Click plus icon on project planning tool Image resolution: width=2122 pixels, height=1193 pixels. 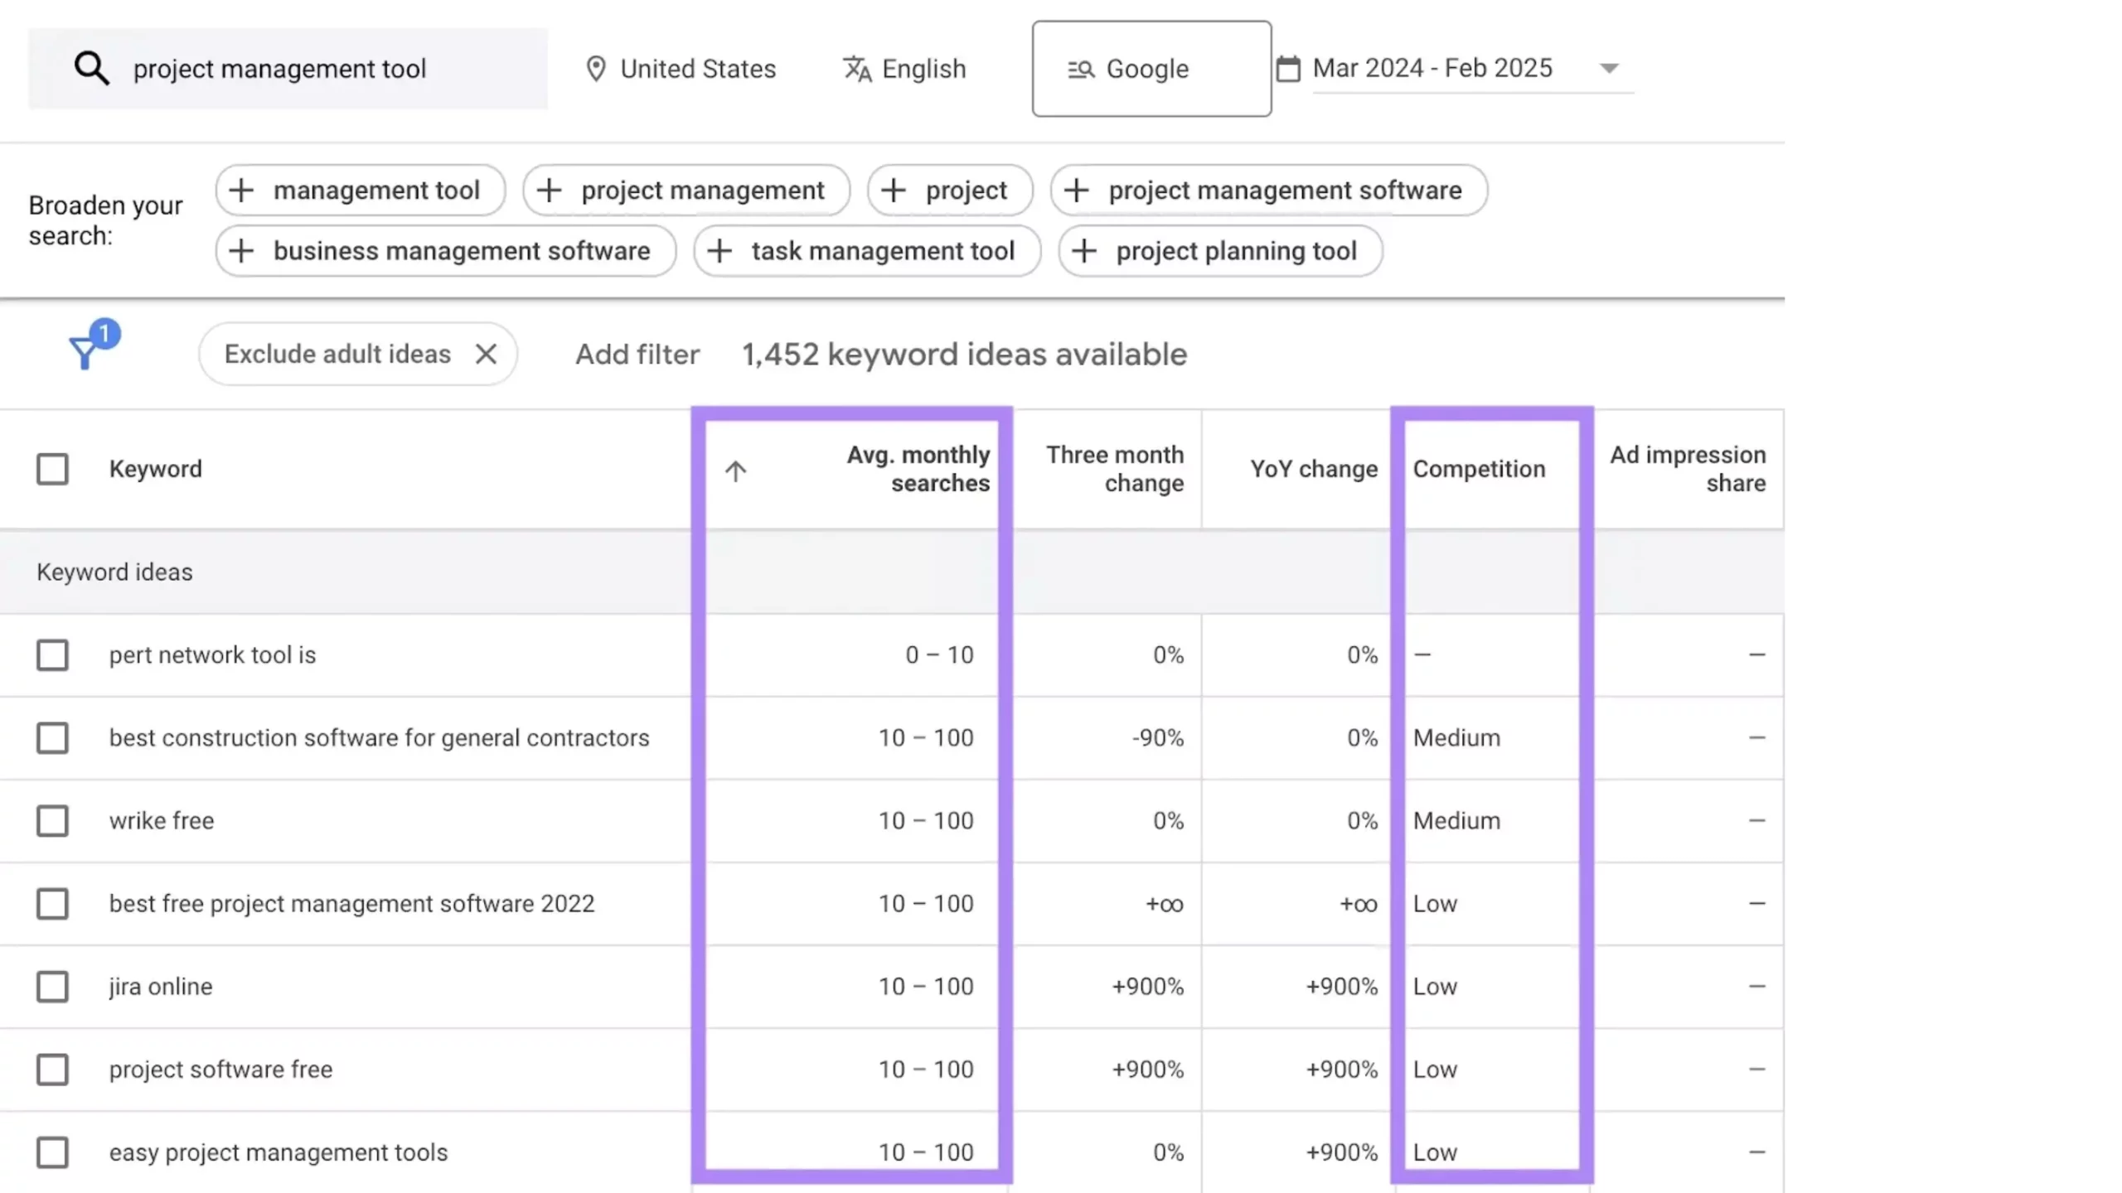[1084, 251]
